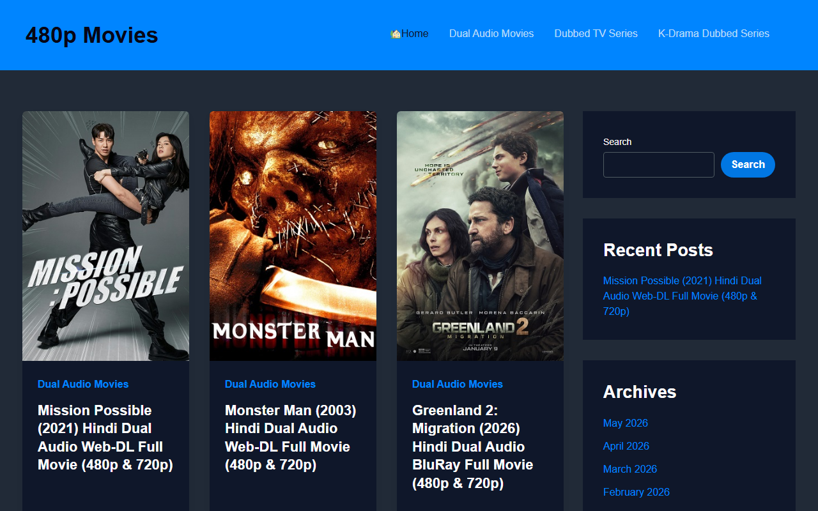
Task: Open Greenland 2: Migration (2026) post title
Action: (x=473, y=446)
